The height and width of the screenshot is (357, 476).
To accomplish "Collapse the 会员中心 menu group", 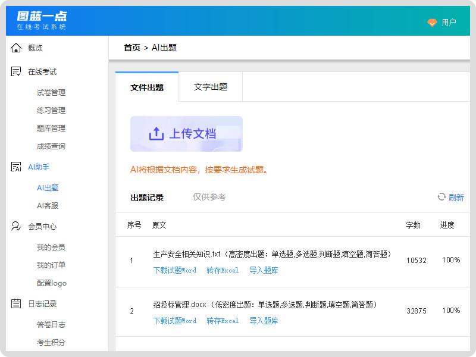I will 42,227.
